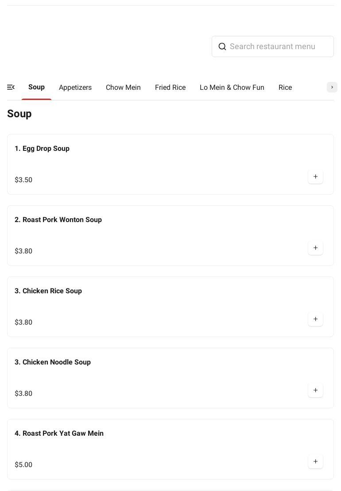This screenshot has height=491, width=341.
Task: Click the search magnifier icon
Action: click(222, 46)
